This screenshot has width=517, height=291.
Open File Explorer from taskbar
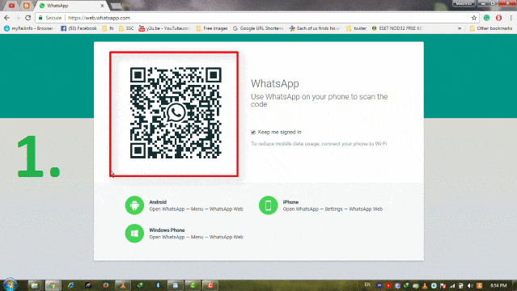(x=34, y=285)
